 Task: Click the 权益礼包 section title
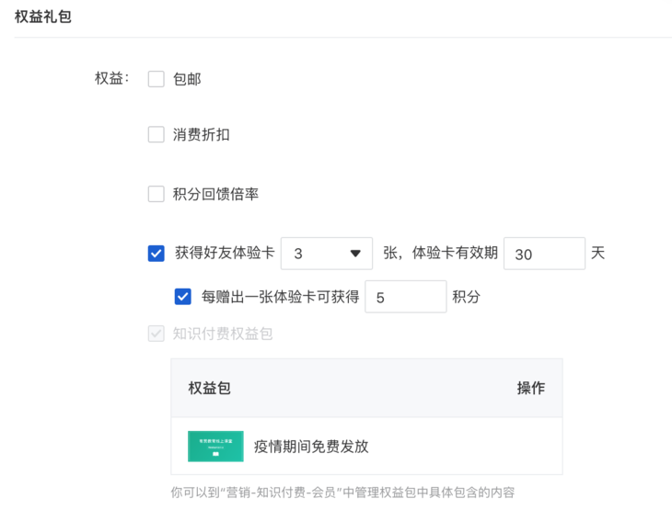click(x=43, y=17)
